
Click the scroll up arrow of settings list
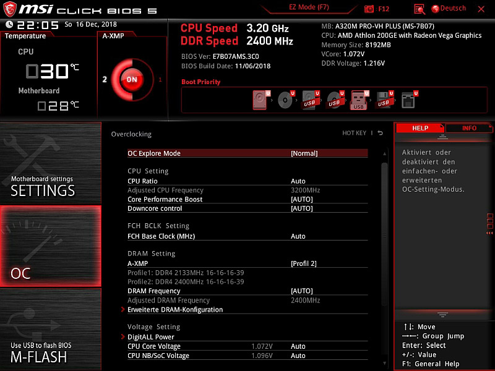(x=384, y=153)
